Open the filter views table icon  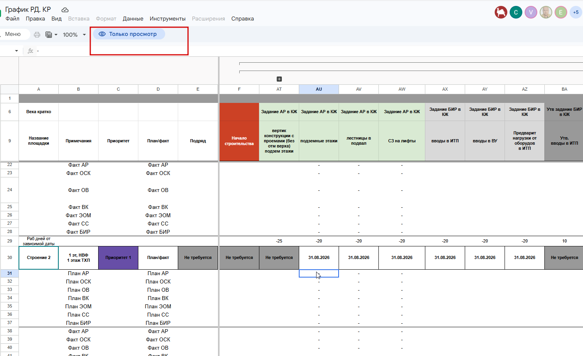pyautogui.click(x=51, y=35)
